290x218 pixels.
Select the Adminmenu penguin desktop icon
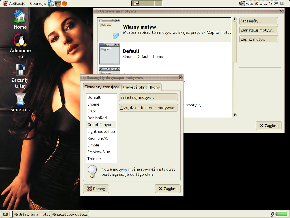pyautogui.click(x=20, y=46)
